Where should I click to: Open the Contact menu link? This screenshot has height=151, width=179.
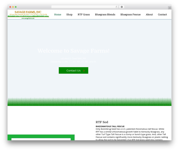[162, 15]
